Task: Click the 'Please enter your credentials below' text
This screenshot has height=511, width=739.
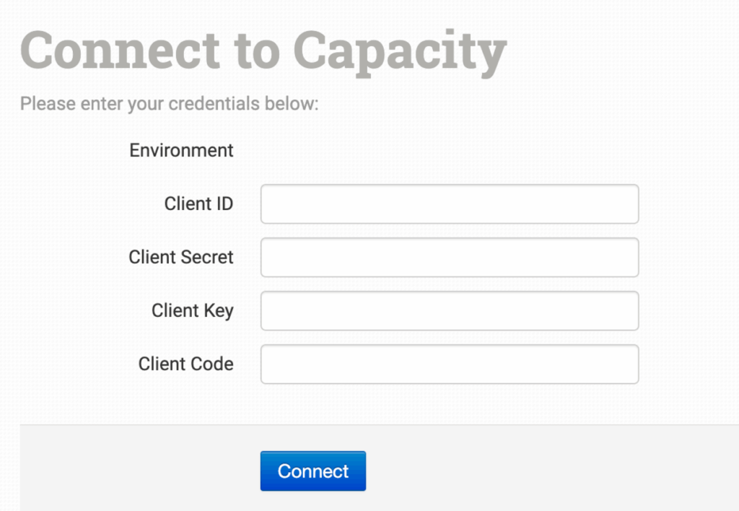Action: [169, 104]
